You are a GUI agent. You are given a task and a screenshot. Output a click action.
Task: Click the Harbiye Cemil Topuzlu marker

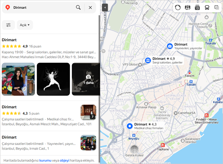coord(210,26)
